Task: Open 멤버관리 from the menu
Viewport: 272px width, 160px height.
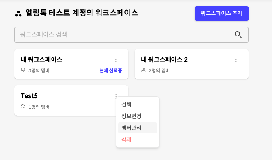Action: [x=132, y=128]
